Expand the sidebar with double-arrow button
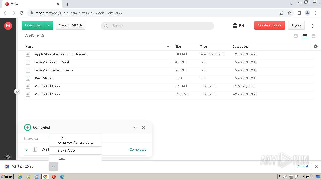Viewport: 321px width, 180px height. click(x=17, y=92)
